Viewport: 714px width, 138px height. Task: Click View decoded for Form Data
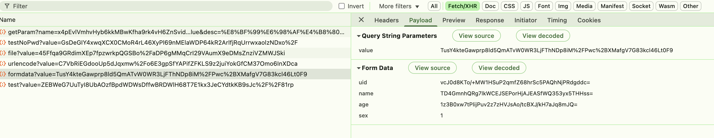coord(499,68)
